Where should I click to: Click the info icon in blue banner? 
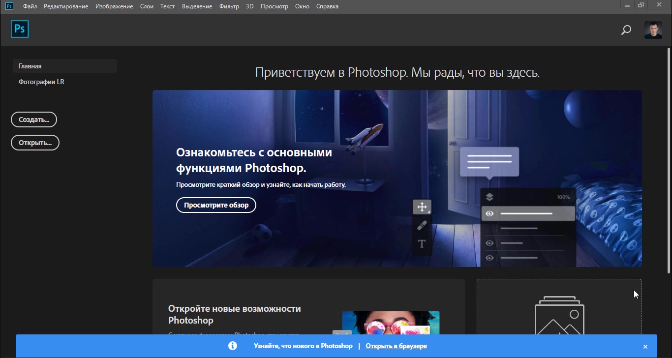point(233,346)
